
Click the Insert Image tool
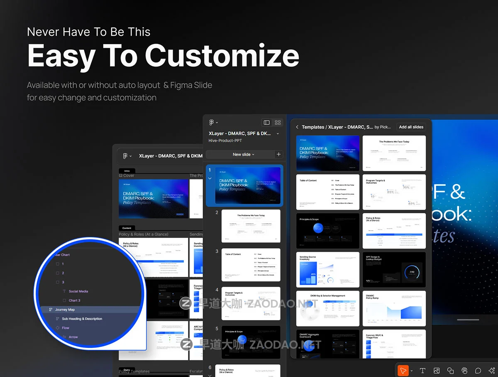point(437,371)
